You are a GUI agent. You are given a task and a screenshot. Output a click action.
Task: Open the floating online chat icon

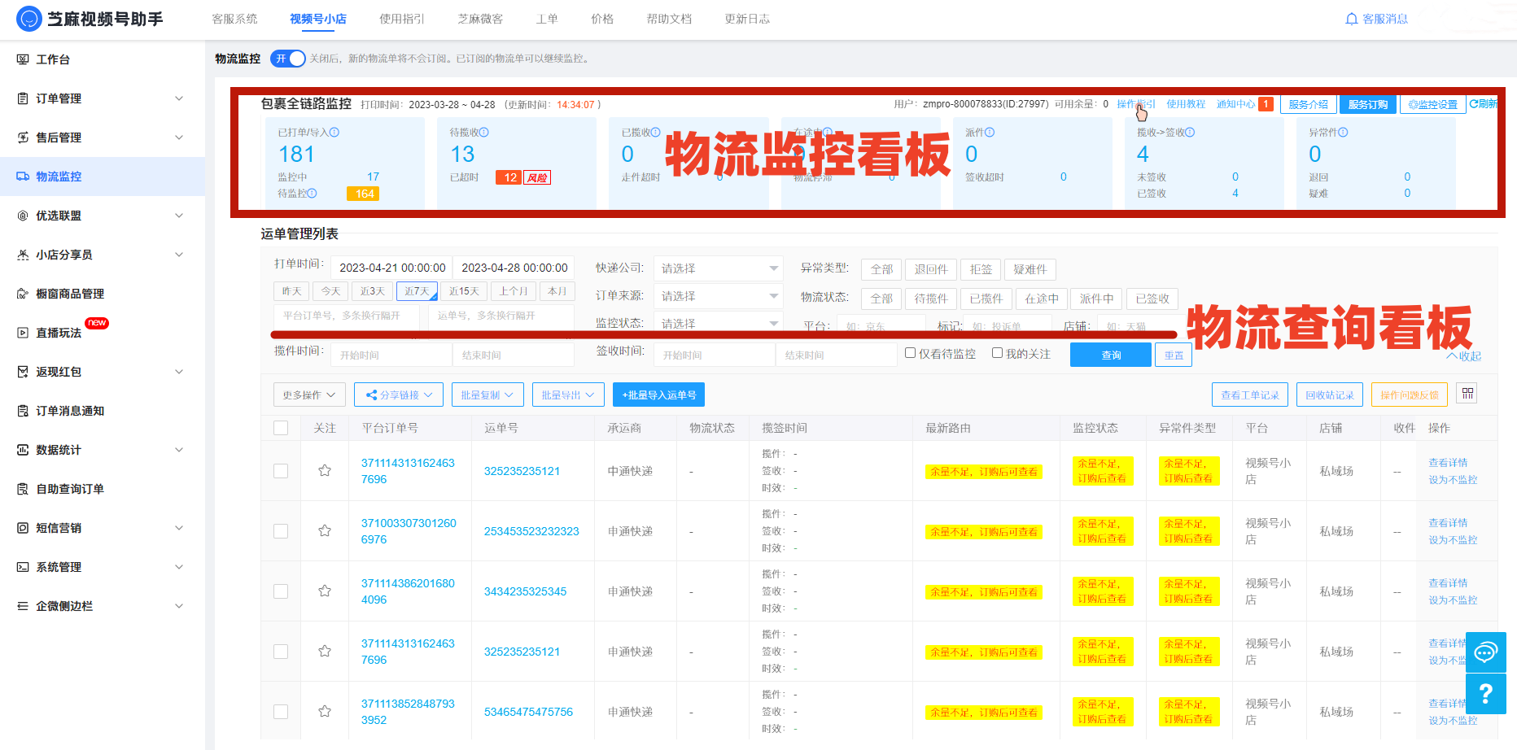[x=1486, y=652]
